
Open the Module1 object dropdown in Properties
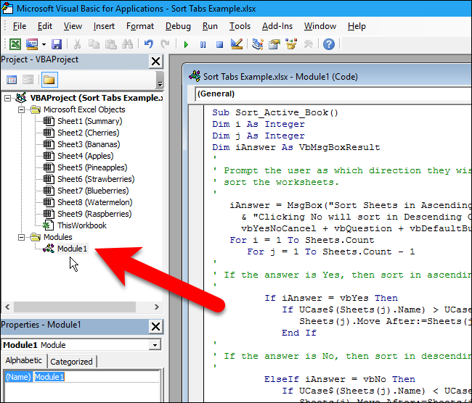(154, 345)
